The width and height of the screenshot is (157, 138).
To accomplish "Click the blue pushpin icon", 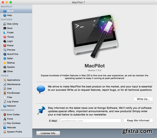I will click(41, 110).
